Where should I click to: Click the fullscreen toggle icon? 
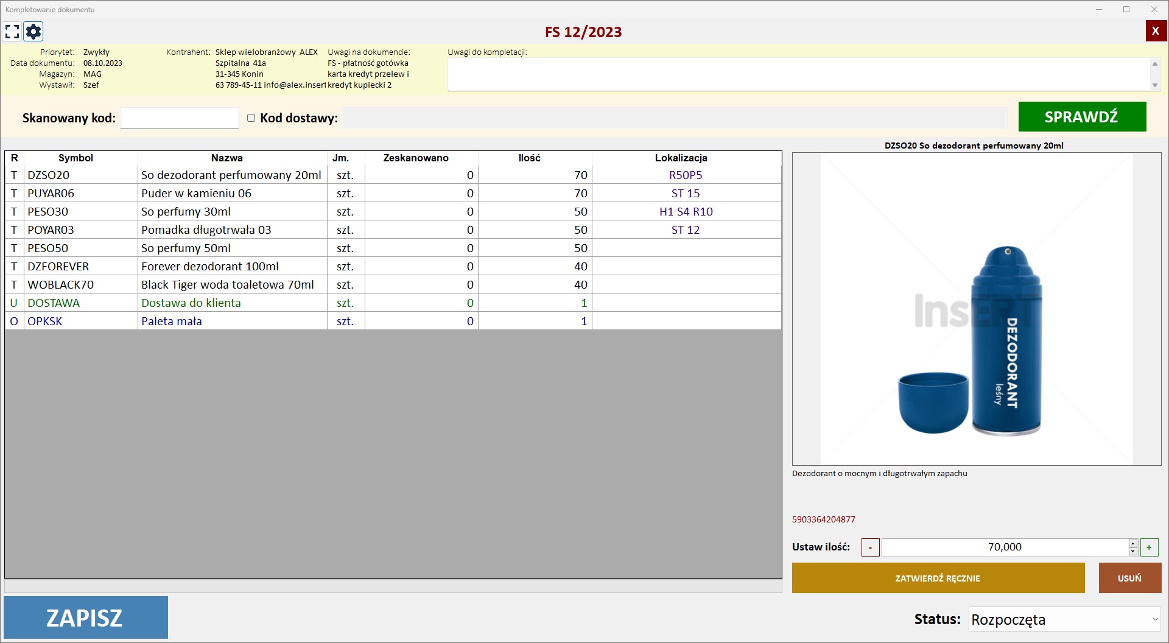[x=12, y=31]
